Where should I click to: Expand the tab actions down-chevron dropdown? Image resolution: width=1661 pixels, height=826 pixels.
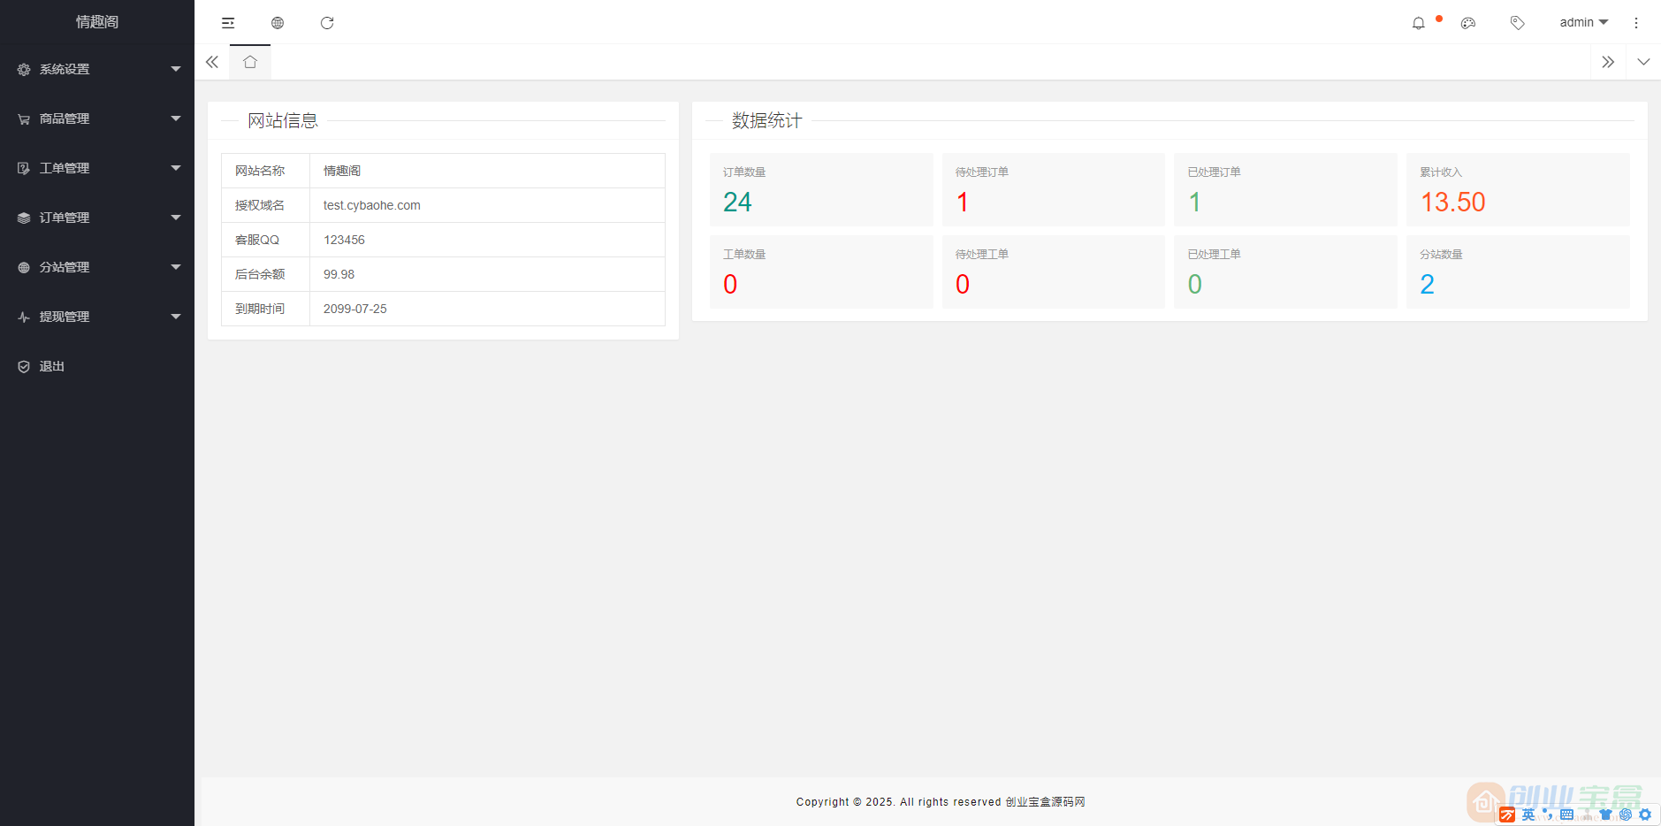click(x=1643, y=62)
